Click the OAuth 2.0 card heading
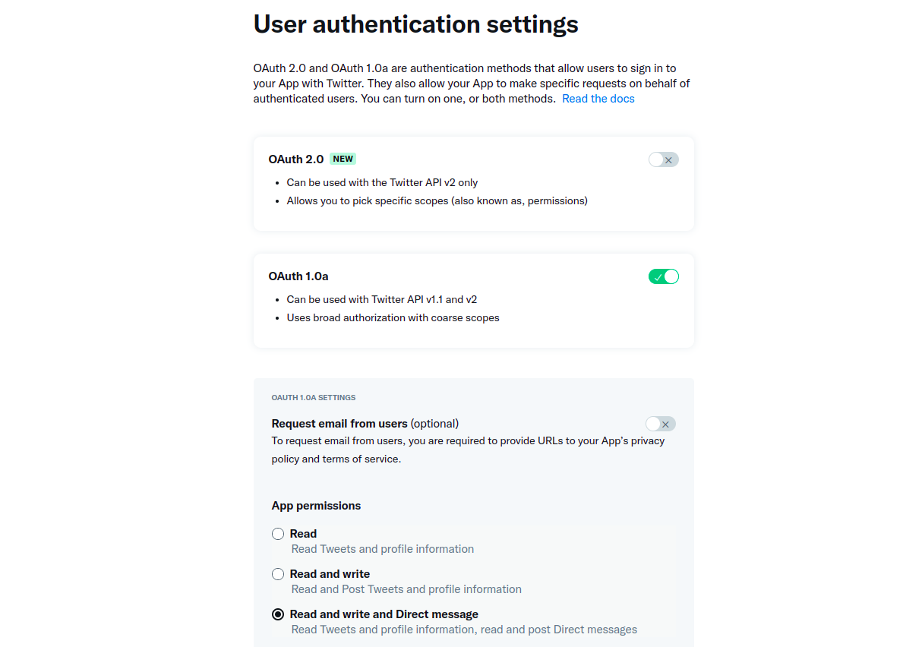Screen dimensions: 903x647 [x=296, y=159]
